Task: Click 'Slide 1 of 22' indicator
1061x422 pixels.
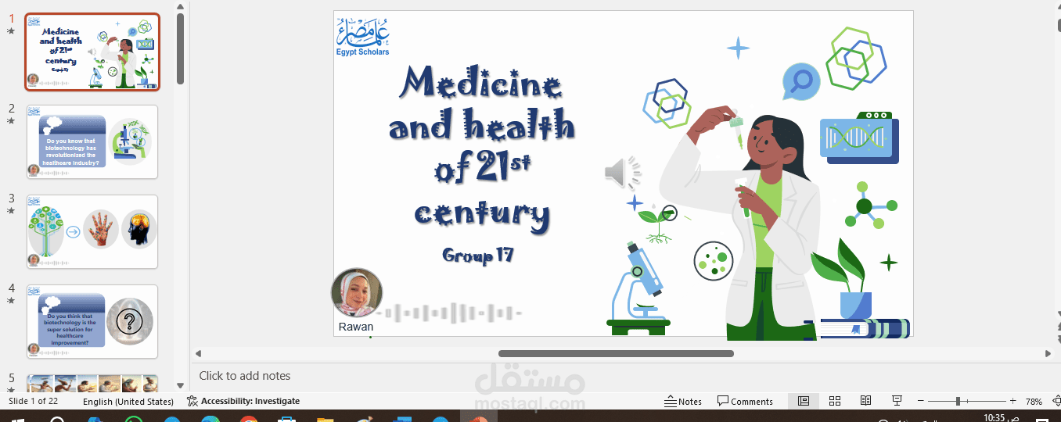Action: [33, 401]
